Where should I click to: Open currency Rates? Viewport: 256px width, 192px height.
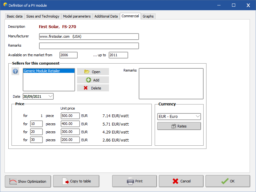click(179, 126)
